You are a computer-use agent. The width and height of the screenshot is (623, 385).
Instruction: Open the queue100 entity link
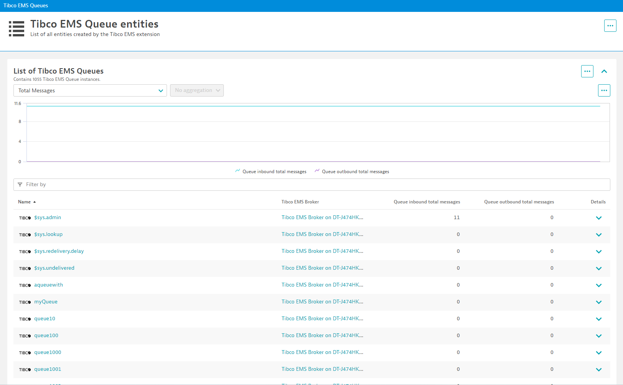coord(46,336)
